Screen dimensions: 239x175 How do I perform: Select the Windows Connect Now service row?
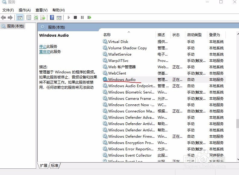click(164, 105)
